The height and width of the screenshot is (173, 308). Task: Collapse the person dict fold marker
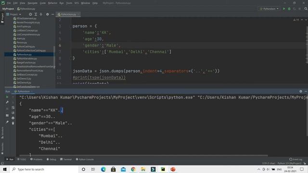click(70, 26)
